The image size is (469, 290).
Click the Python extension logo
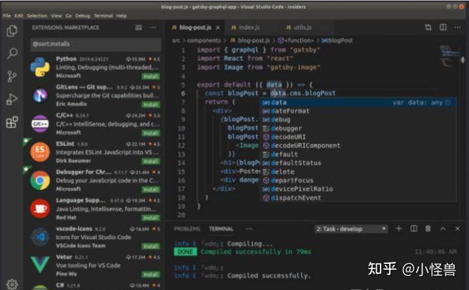pyautogui.click(x=40, y=67)
